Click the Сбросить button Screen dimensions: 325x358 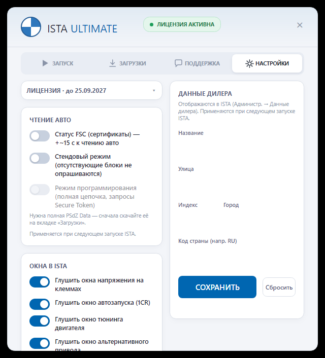coord(279,287)
